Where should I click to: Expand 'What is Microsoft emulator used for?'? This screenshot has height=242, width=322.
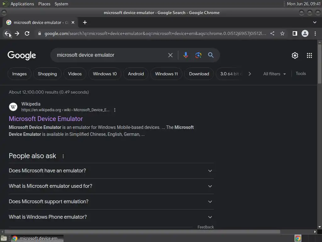[x=111, y=186]
